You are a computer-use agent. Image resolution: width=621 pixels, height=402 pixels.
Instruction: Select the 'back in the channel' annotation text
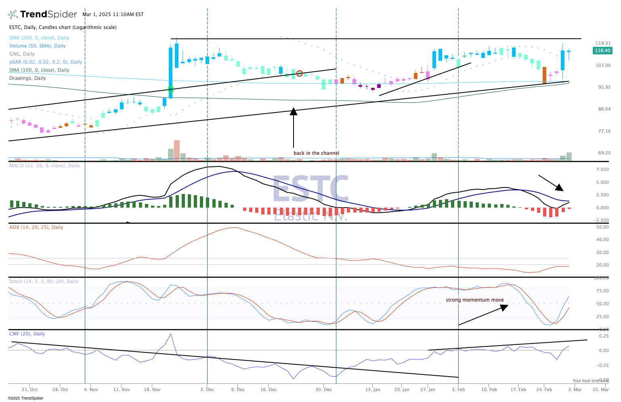(x=316, y=153)
